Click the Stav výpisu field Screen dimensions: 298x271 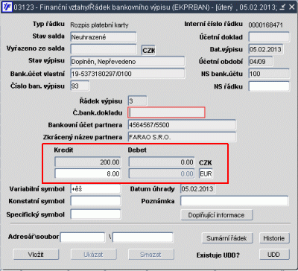[x=127, y=62]
